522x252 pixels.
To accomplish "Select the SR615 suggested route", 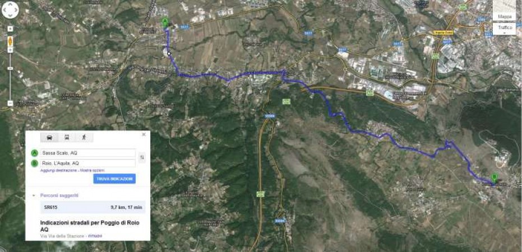I will pos(93,207).
